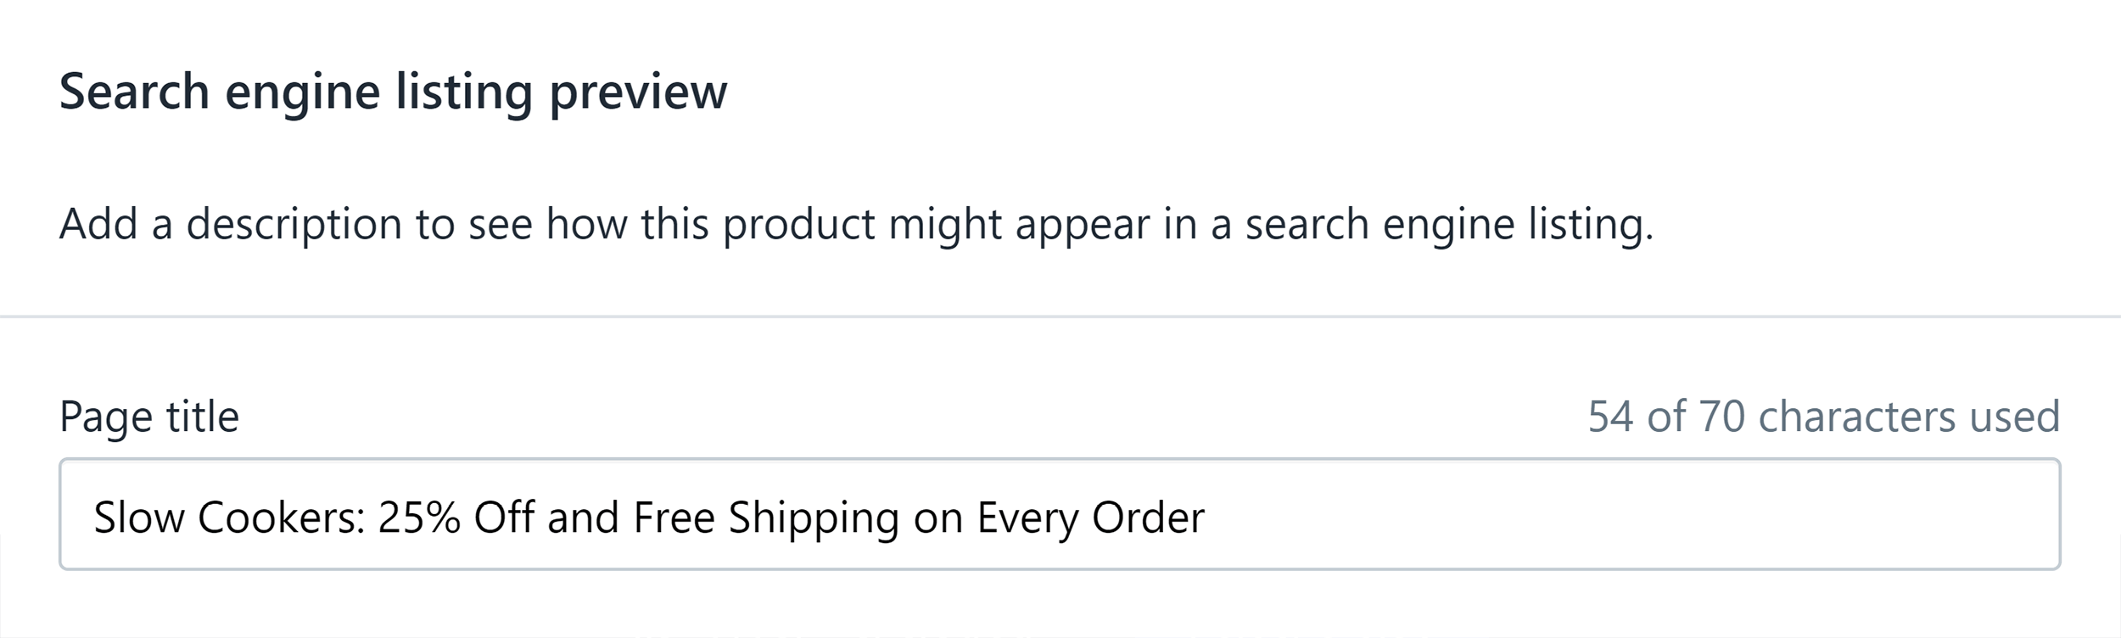This screenshot has width=2121, height=638.
Task: Click the 'Add a description' helper text
Action: point(857,226)
